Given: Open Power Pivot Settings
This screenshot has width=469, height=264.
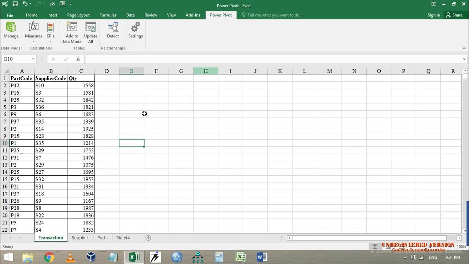Looking at the screenshot, I should coord(136,30).
